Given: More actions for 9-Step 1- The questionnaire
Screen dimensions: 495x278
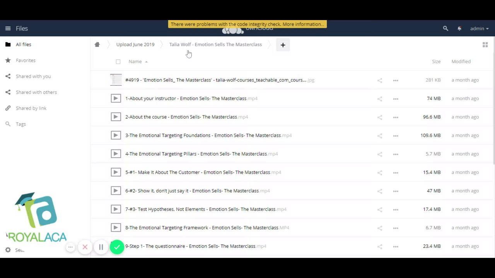Looking at the screenshot, I should coord(396,247).
